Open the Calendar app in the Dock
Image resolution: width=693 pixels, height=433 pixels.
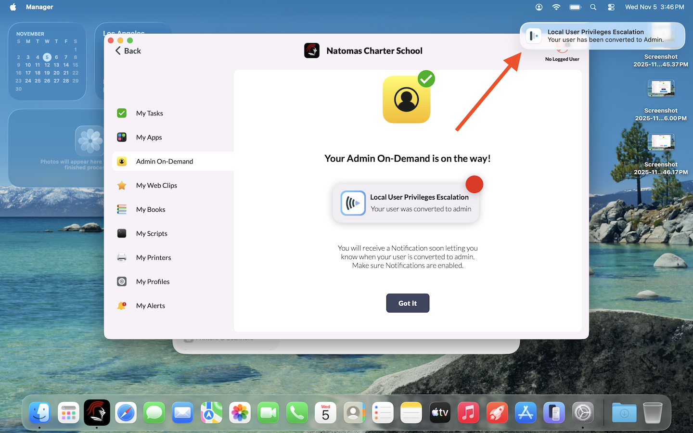pos(326,413)
